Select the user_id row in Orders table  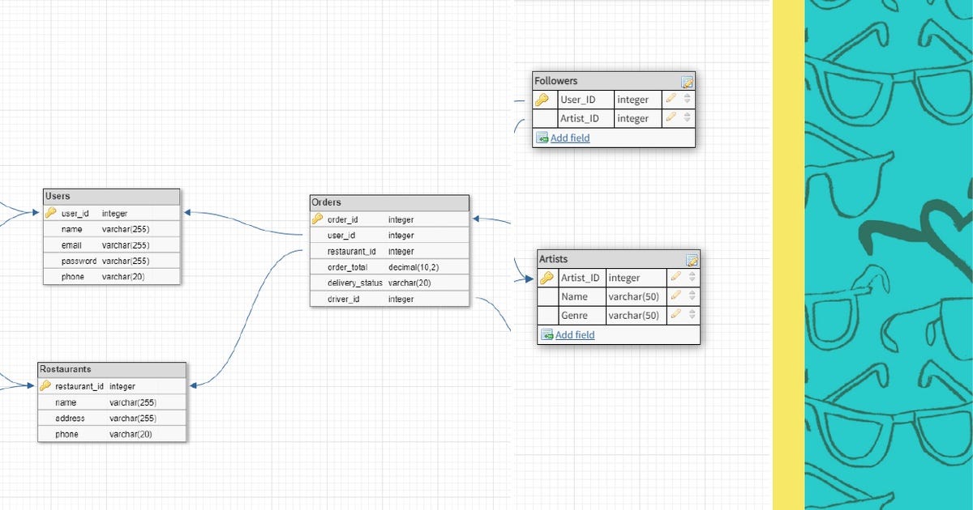(389, 236)
